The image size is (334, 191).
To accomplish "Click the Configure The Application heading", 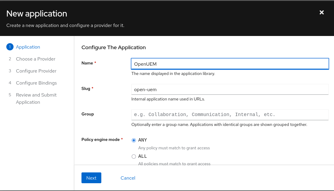I will click(x=114, y=47).
